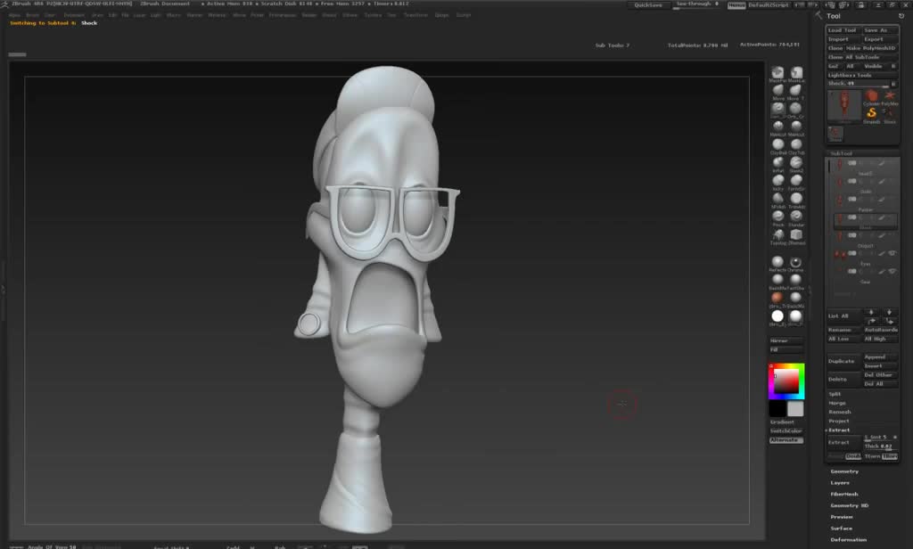Pick the red skin material sphere

pyautogui.click(x=777, y=298)
